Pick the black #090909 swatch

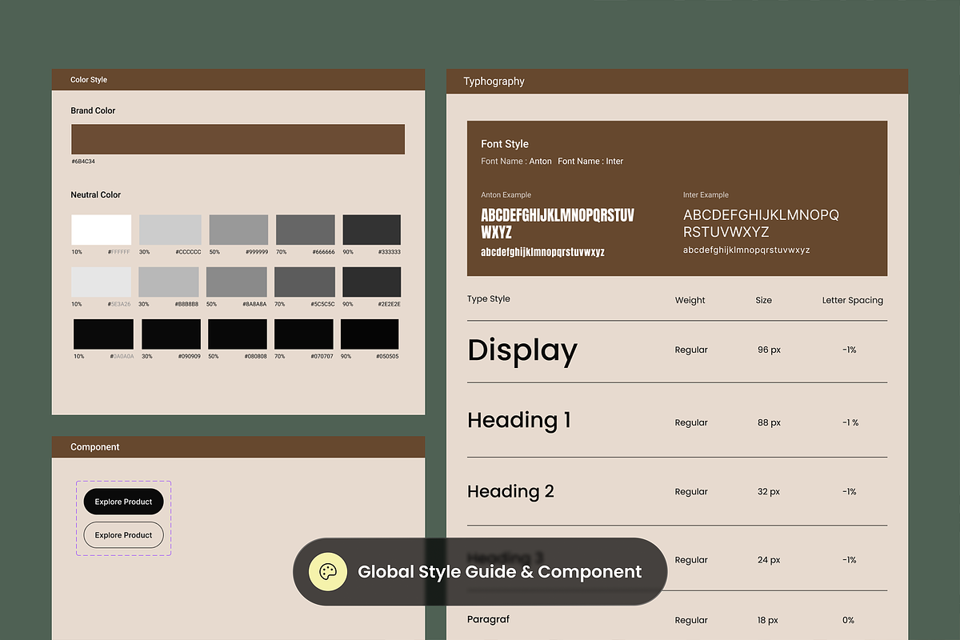(171, 334)
